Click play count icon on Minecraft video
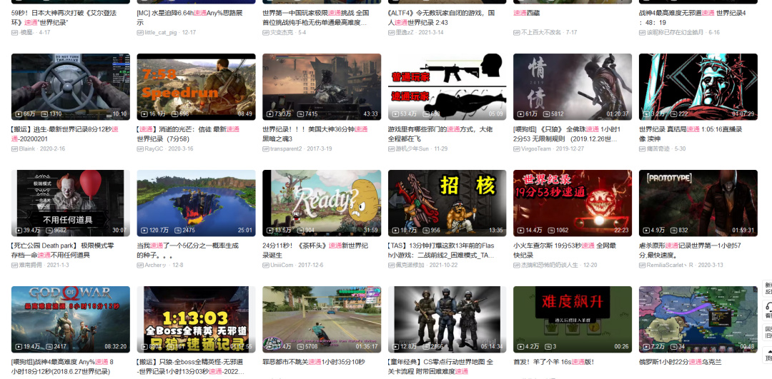772x379 pixels. click(x=144, y=230)
